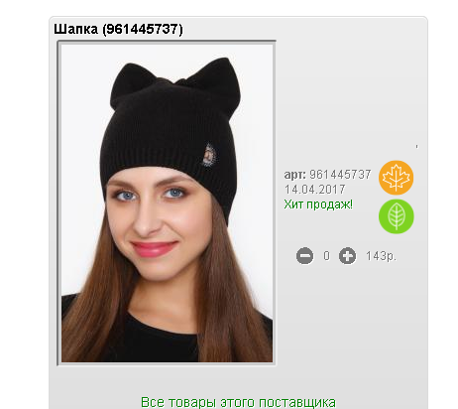Click the price 143р.
Image resolution: width=458 pixels, height=409 pixels.
tap(381, 256)
